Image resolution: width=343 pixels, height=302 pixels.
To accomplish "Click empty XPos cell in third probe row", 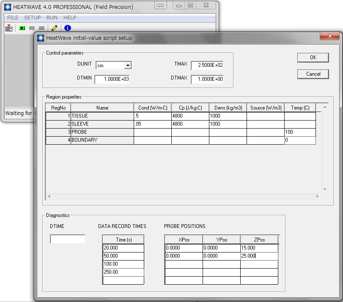I will pos(184,264).
